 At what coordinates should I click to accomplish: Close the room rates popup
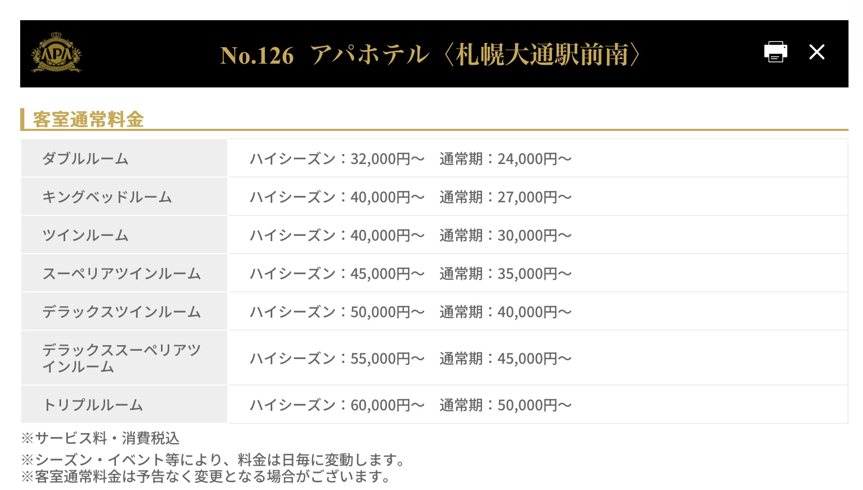pyautogui.click(x=817, y=52)
